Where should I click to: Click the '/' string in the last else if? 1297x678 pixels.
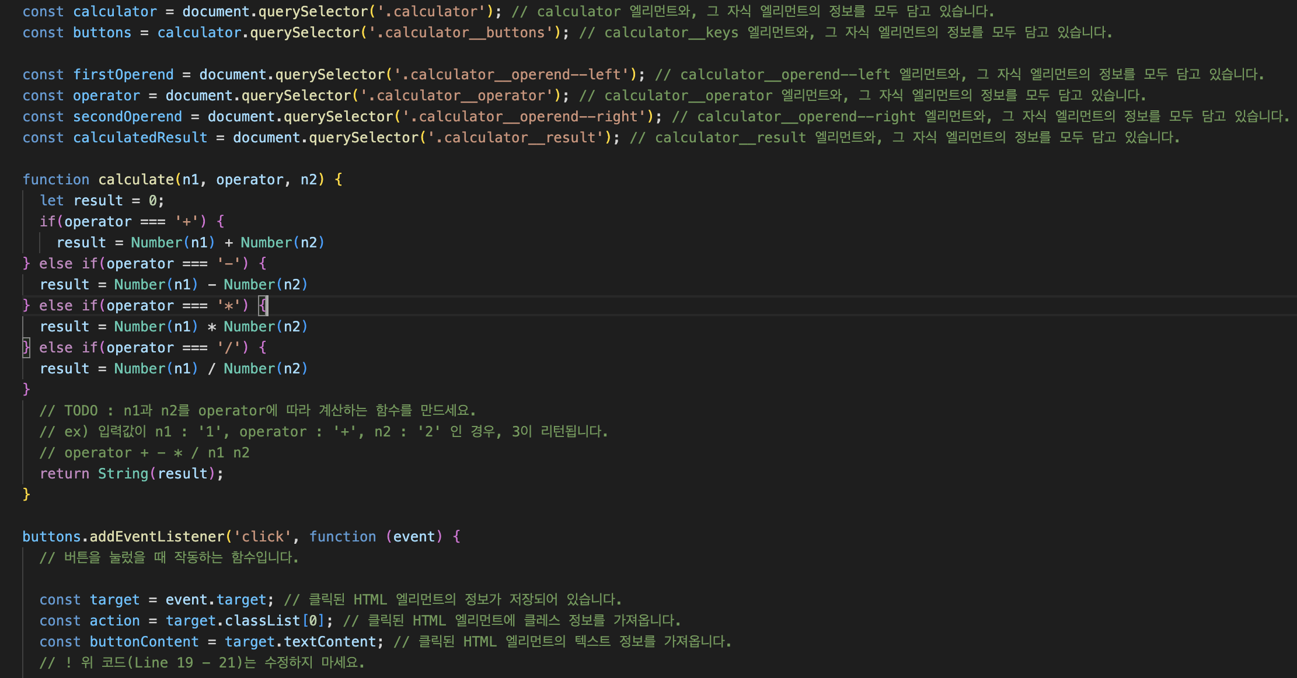click(229, 347)
